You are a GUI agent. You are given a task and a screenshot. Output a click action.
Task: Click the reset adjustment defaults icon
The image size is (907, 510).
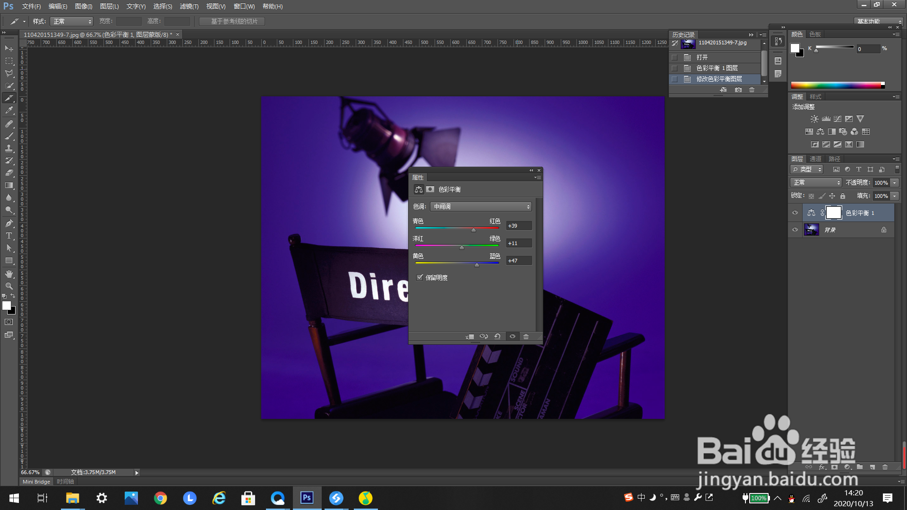tap(497, 337)
